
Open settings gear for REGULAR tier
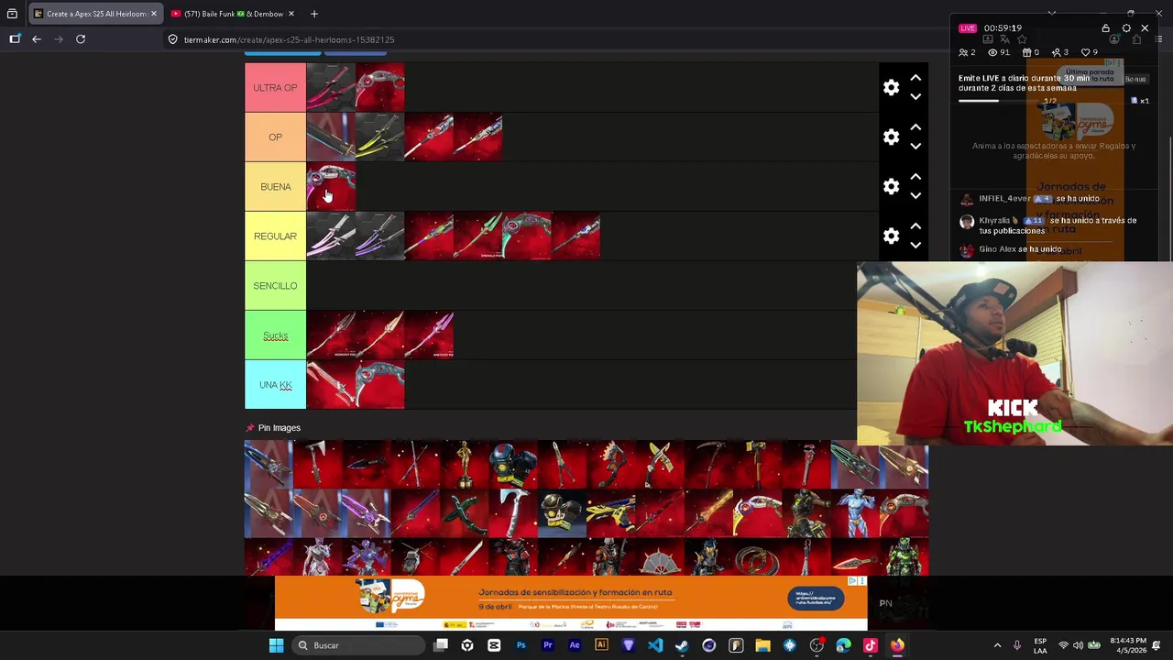click(891, 236)
